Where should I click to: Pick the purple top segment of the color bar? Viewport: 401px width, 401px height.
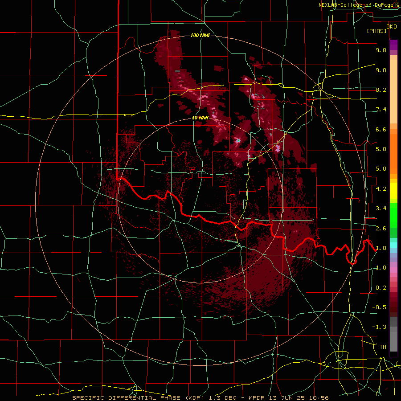[393, 45]
